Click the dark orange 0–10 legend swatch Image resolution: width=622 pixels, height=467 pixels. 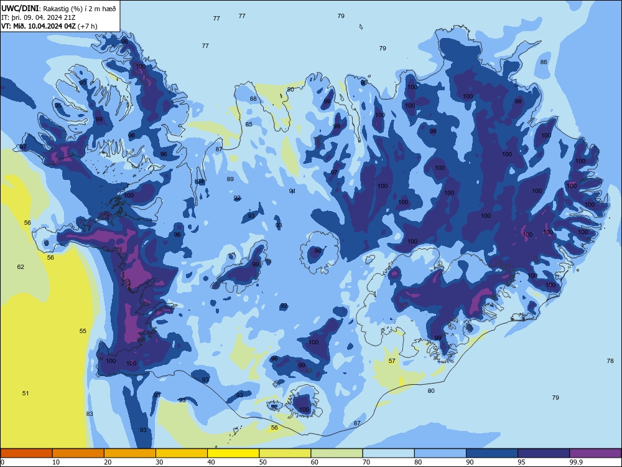[x=26, y=453]
